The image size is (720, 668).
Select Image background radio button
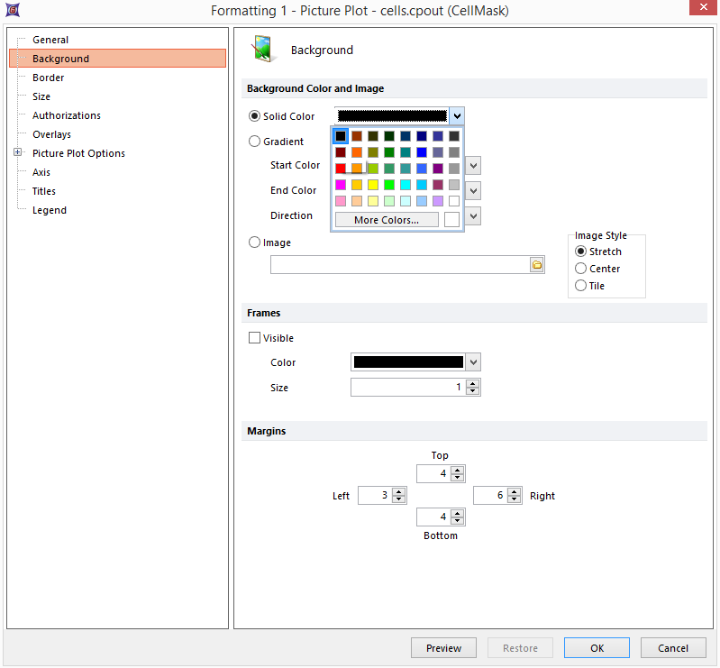tap(254, 242)
